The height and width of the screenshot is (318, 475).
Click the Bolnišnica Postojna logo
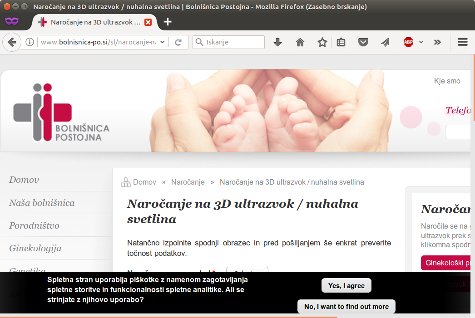coord(61,113)
